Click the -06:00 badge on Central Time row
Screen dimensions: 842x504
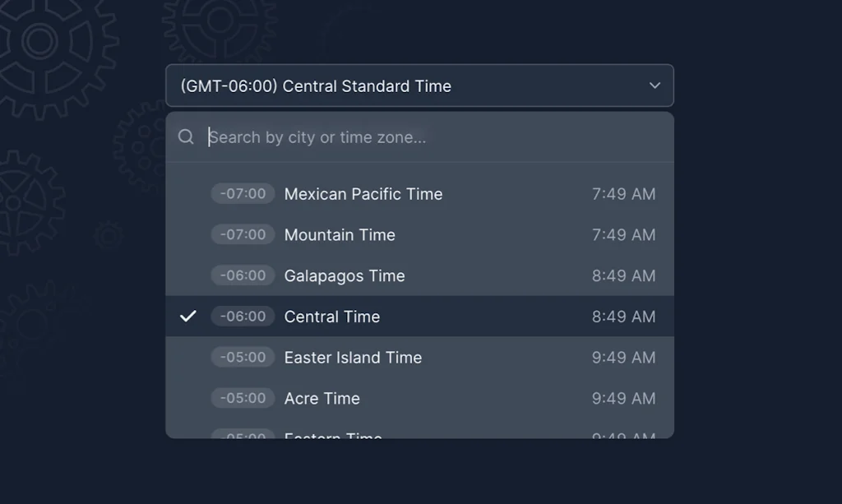pyautogui.click(x=243, y=317)
